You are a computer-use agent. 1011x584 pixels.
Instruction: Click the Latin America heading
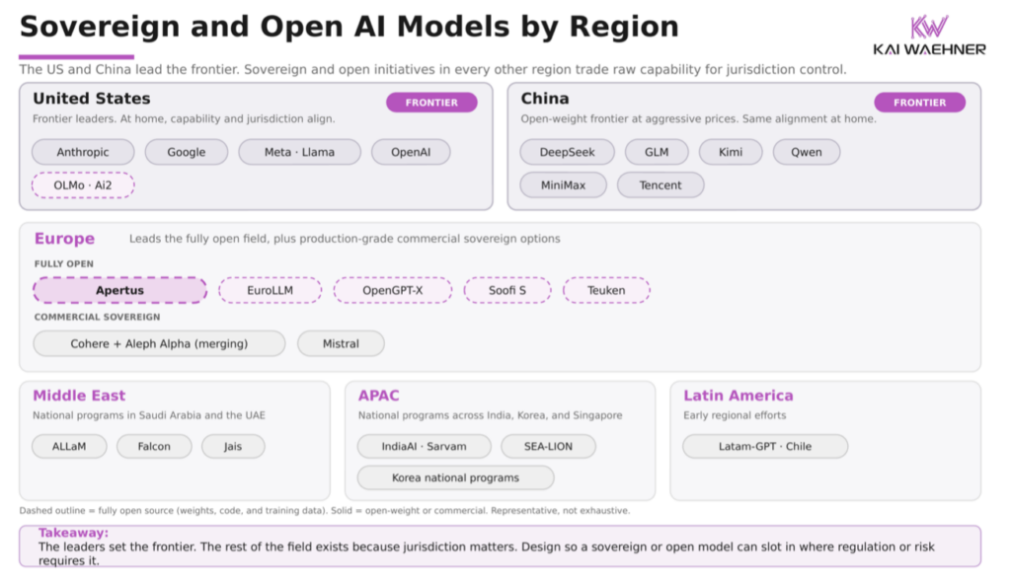point(739,396)
